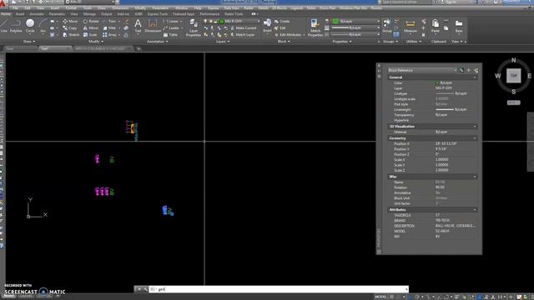
Task: Click the ribbon object color green swatch
Action: [x=335, y=21]
